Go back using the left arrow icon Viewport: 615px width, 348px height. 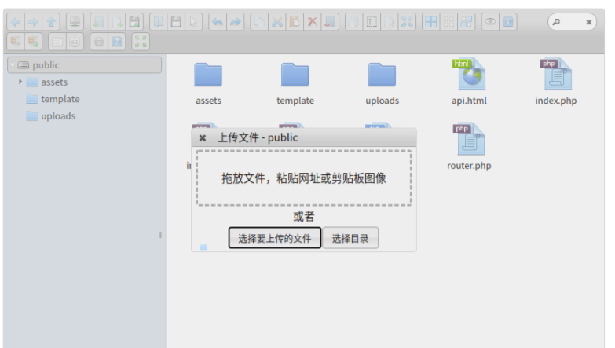coord(16,22)
